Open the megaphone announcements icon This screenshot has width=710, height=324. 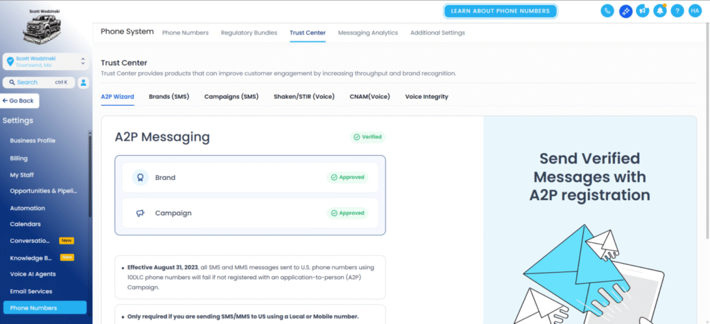[x=642, y=11]
